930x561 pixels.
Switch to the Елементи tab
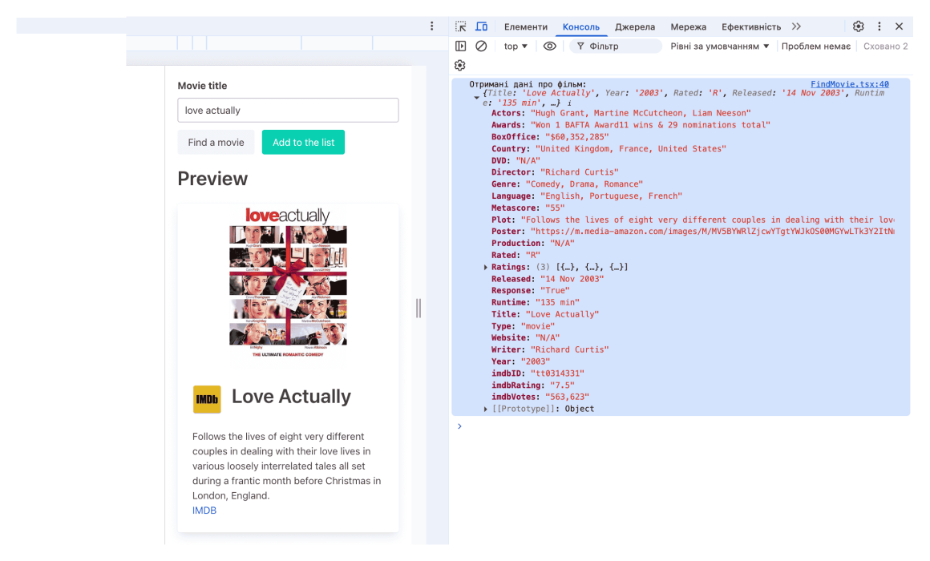pos(525,26)
